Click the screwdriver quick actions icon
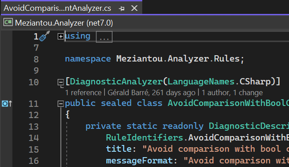The height and width of the screenshot is (167, 289). pyautogui.click(x=45, y=36)
